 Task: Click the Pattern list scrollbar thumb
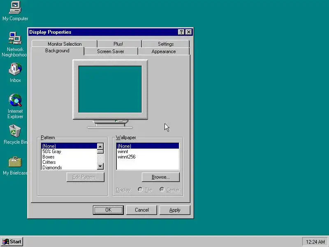coord(100,151)
